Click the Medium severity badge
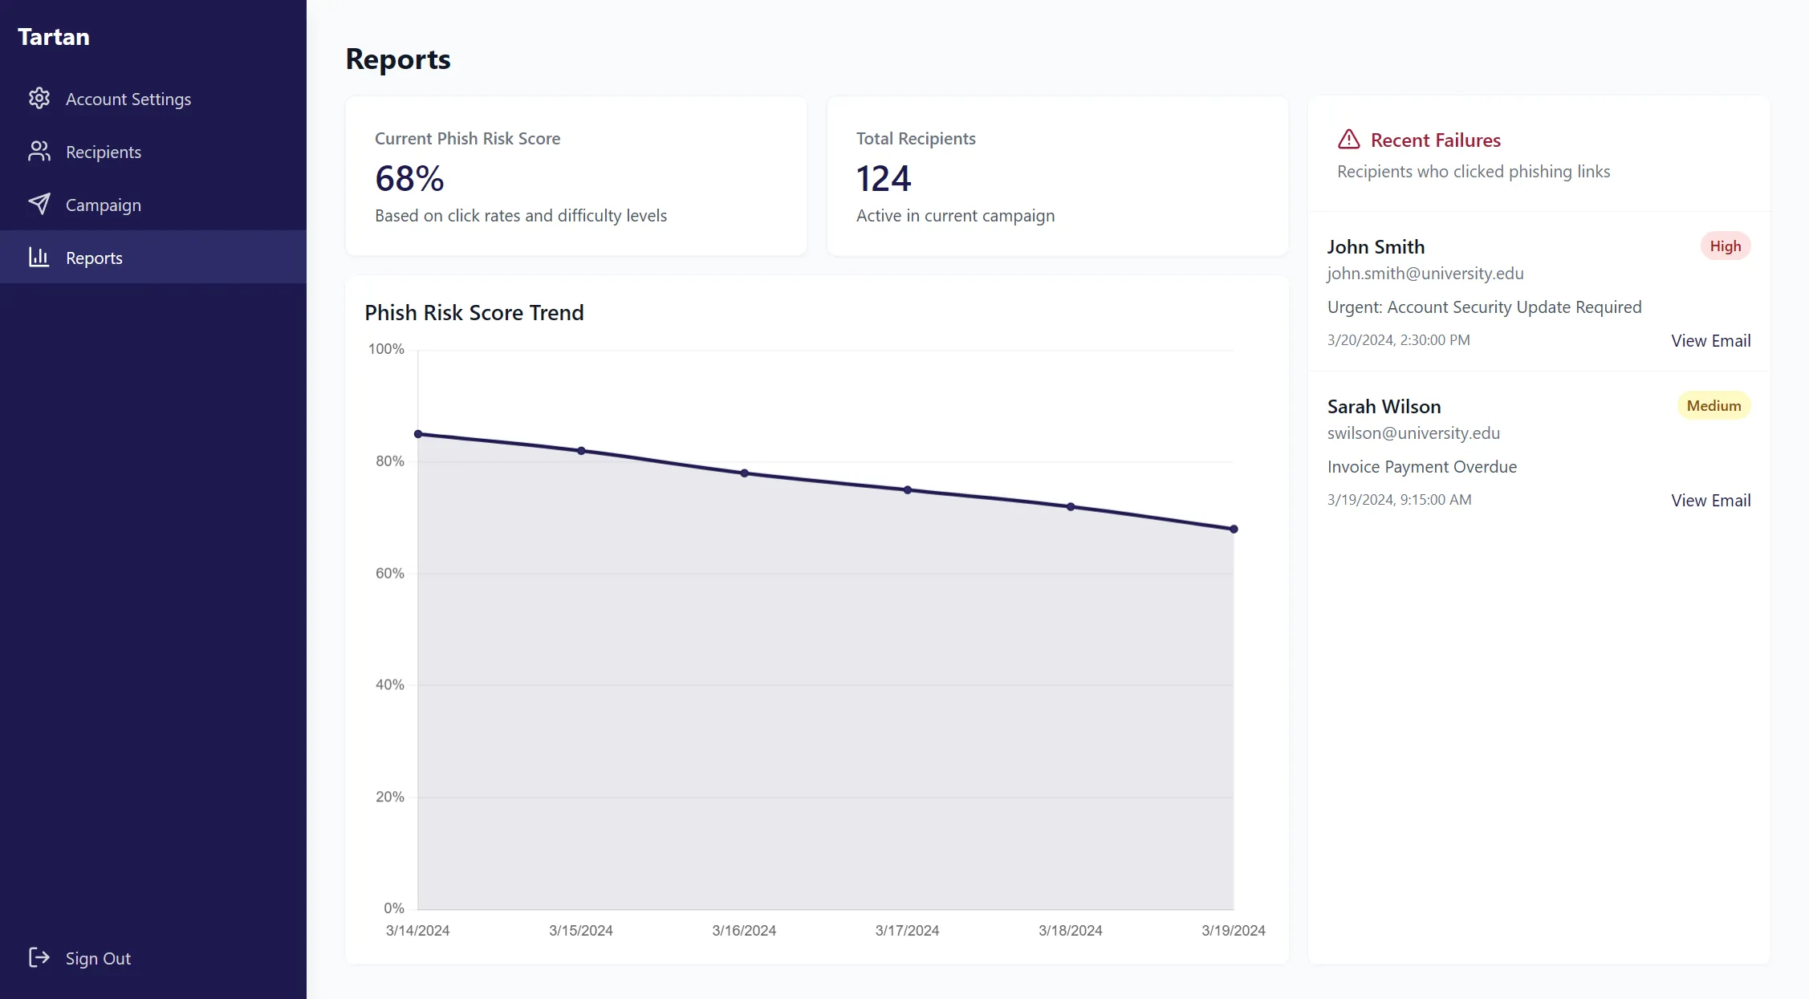This screenshot has height=999, width=1809. pyautogui.click(x=1713, y=405)
